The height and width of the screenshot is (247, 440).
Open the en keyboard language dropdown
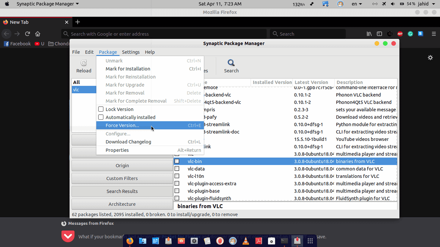click(357, 4)
